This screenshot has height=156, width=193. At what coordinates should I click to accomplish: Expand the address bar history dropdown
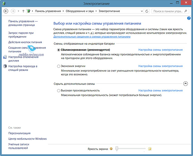click(x=142, y=11)
